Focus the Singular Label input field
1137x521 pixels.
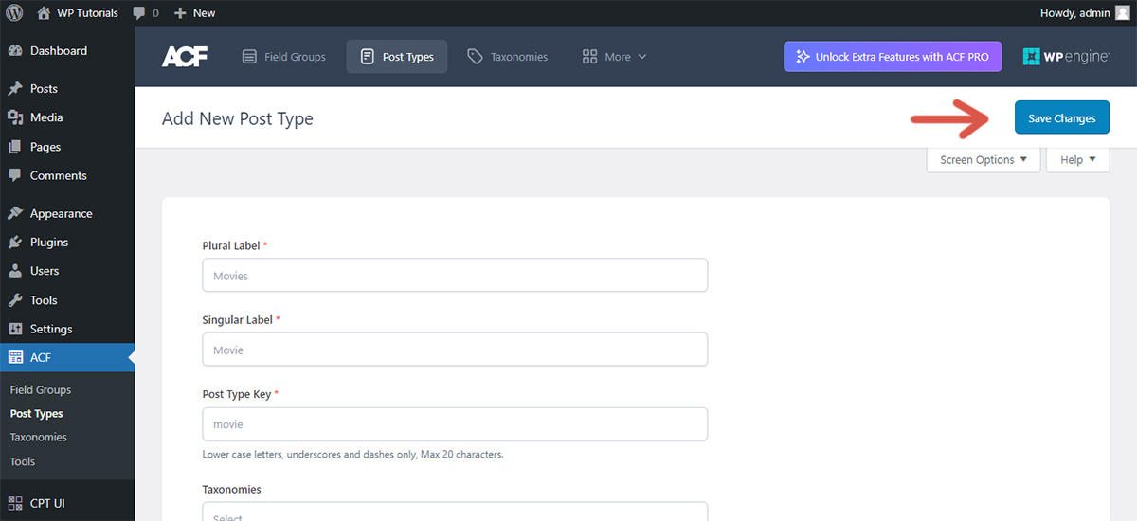tap(455, 350)
